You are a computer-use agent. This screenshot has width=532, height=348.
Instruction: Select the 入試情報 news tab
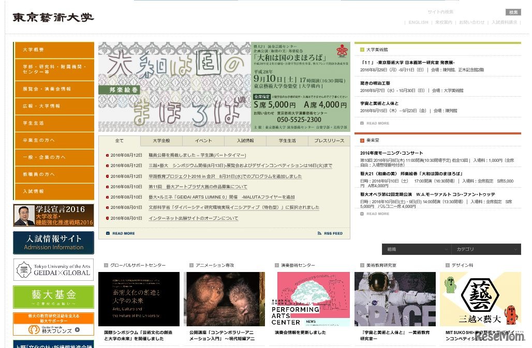pos(245,141)
